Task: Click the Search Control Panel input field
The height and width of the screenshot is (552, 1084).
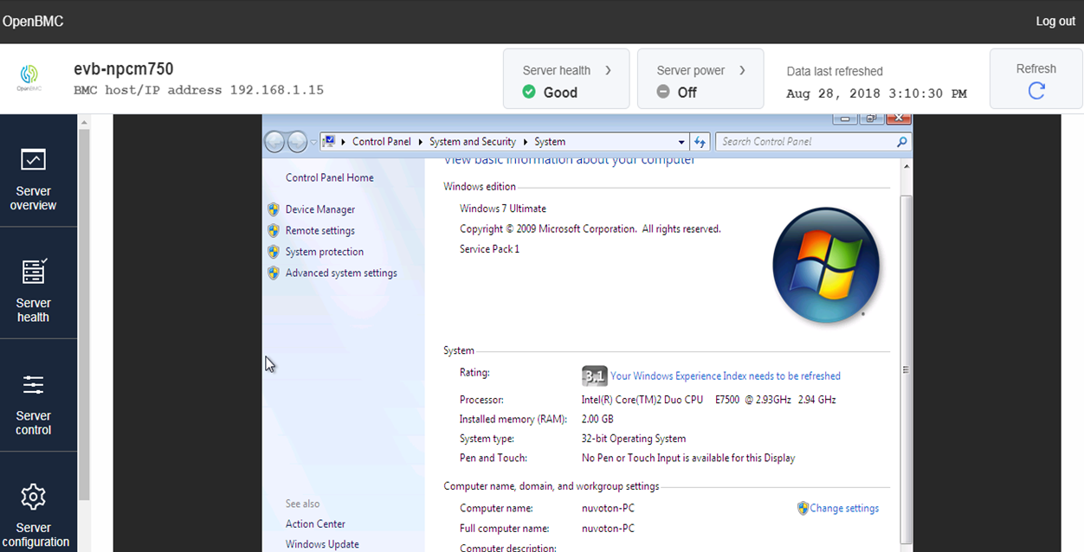Action: click(x=805, y=142)
